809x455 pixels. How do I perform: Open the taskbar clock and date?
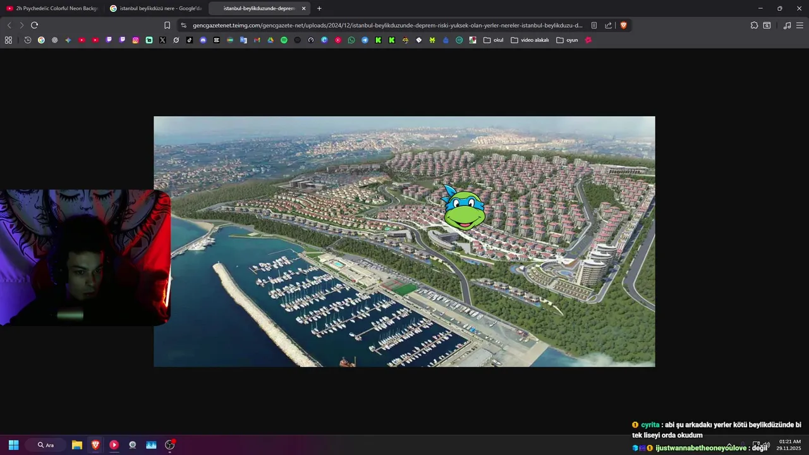pyautogui.click(x=789, y=445)
